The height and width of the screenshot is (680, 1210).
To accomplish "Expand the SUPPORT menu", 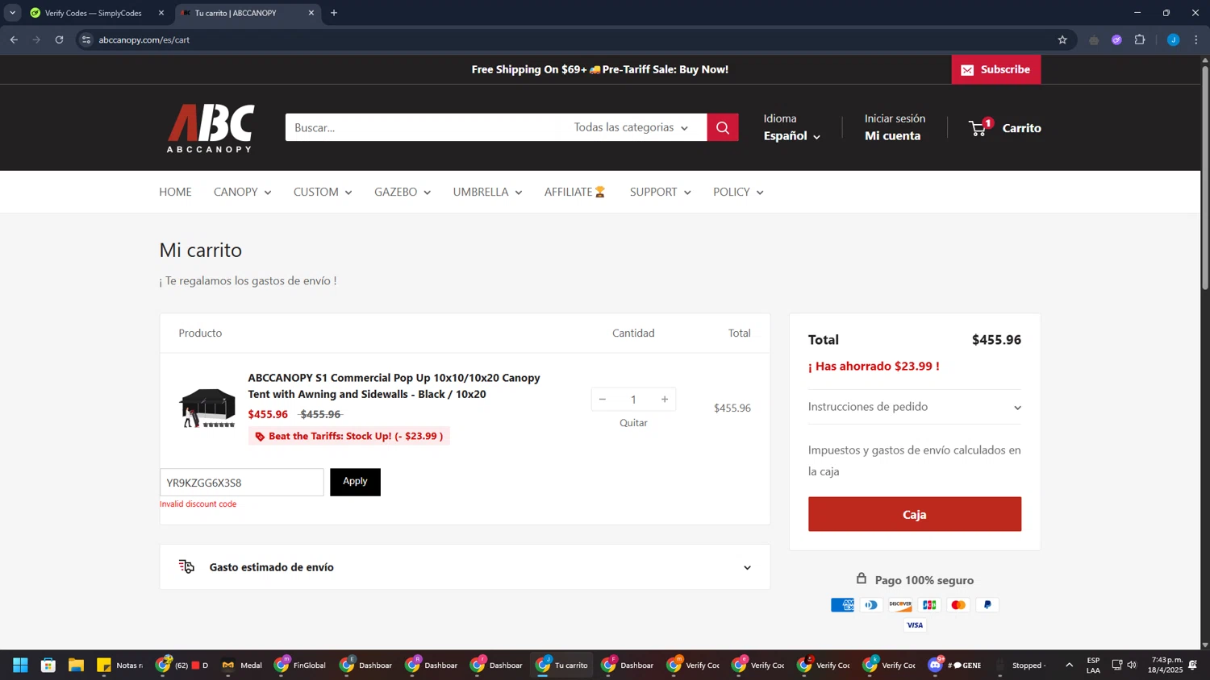I will point(660,192).
